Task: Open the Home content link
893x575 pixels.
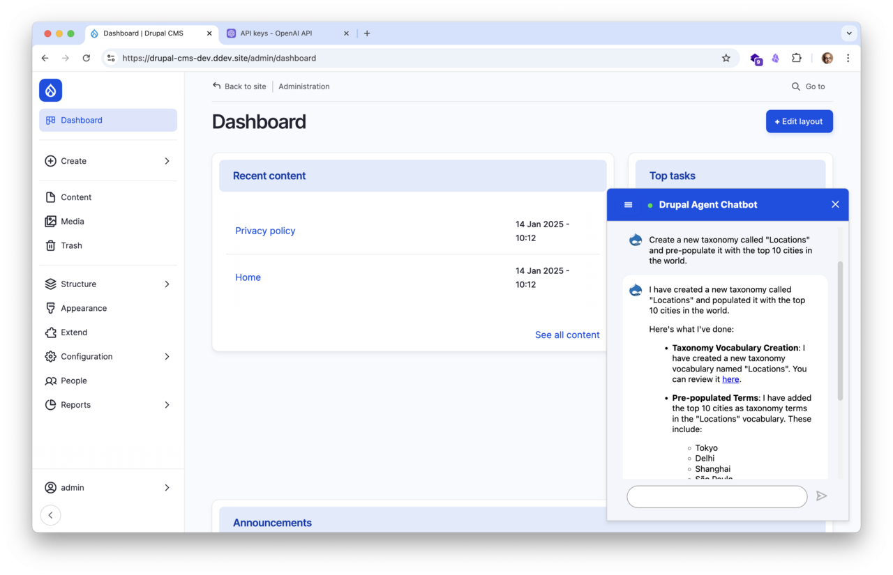Action: [x=248, y=277]
